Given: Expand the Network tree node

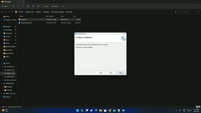Looking at the screenshot, I should tap(2, 97).
